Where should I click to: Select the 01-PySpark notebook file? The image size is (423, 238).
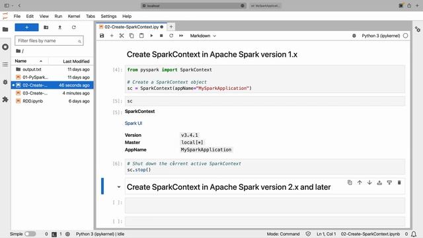tap(52, 77)
